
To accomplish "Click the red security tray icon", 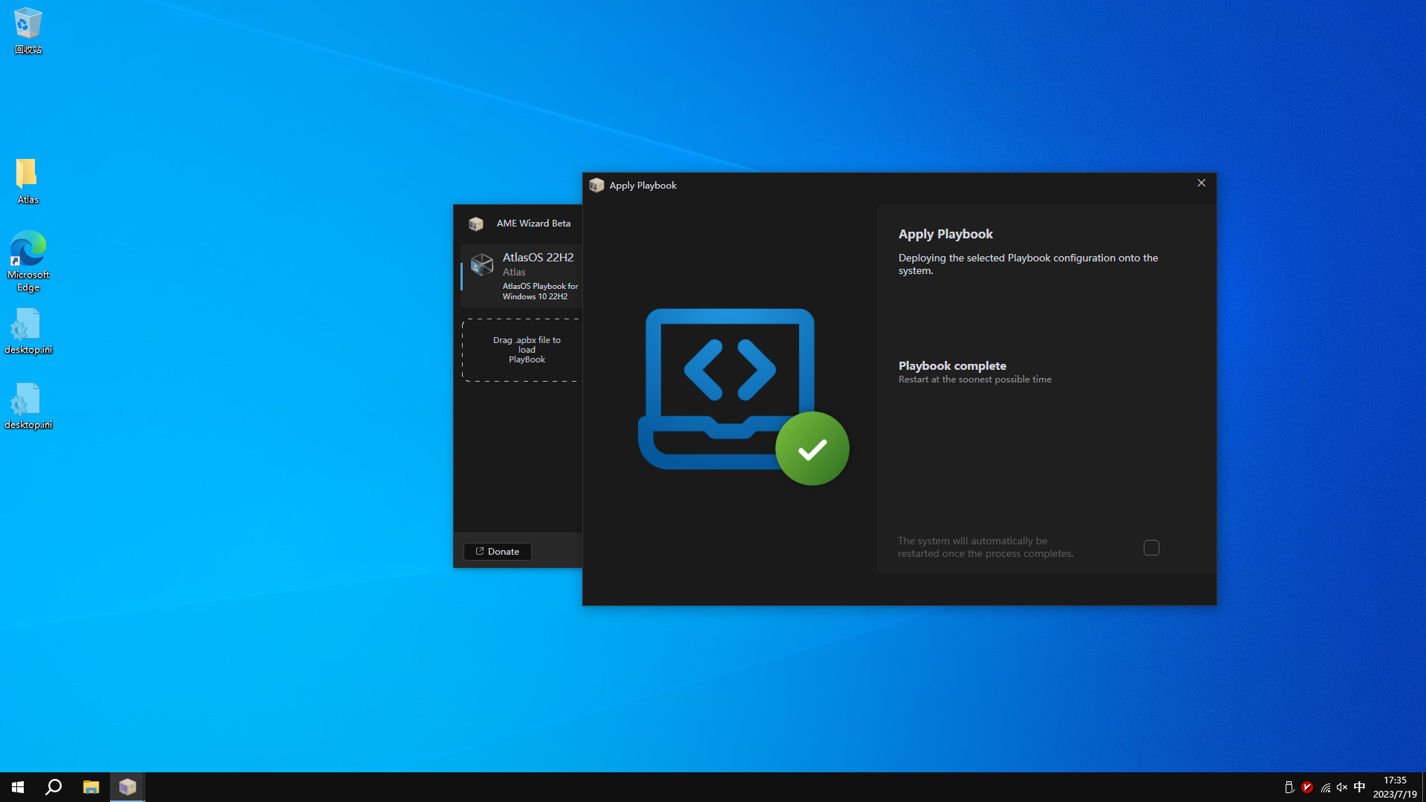I will (x=1307, y=787).
